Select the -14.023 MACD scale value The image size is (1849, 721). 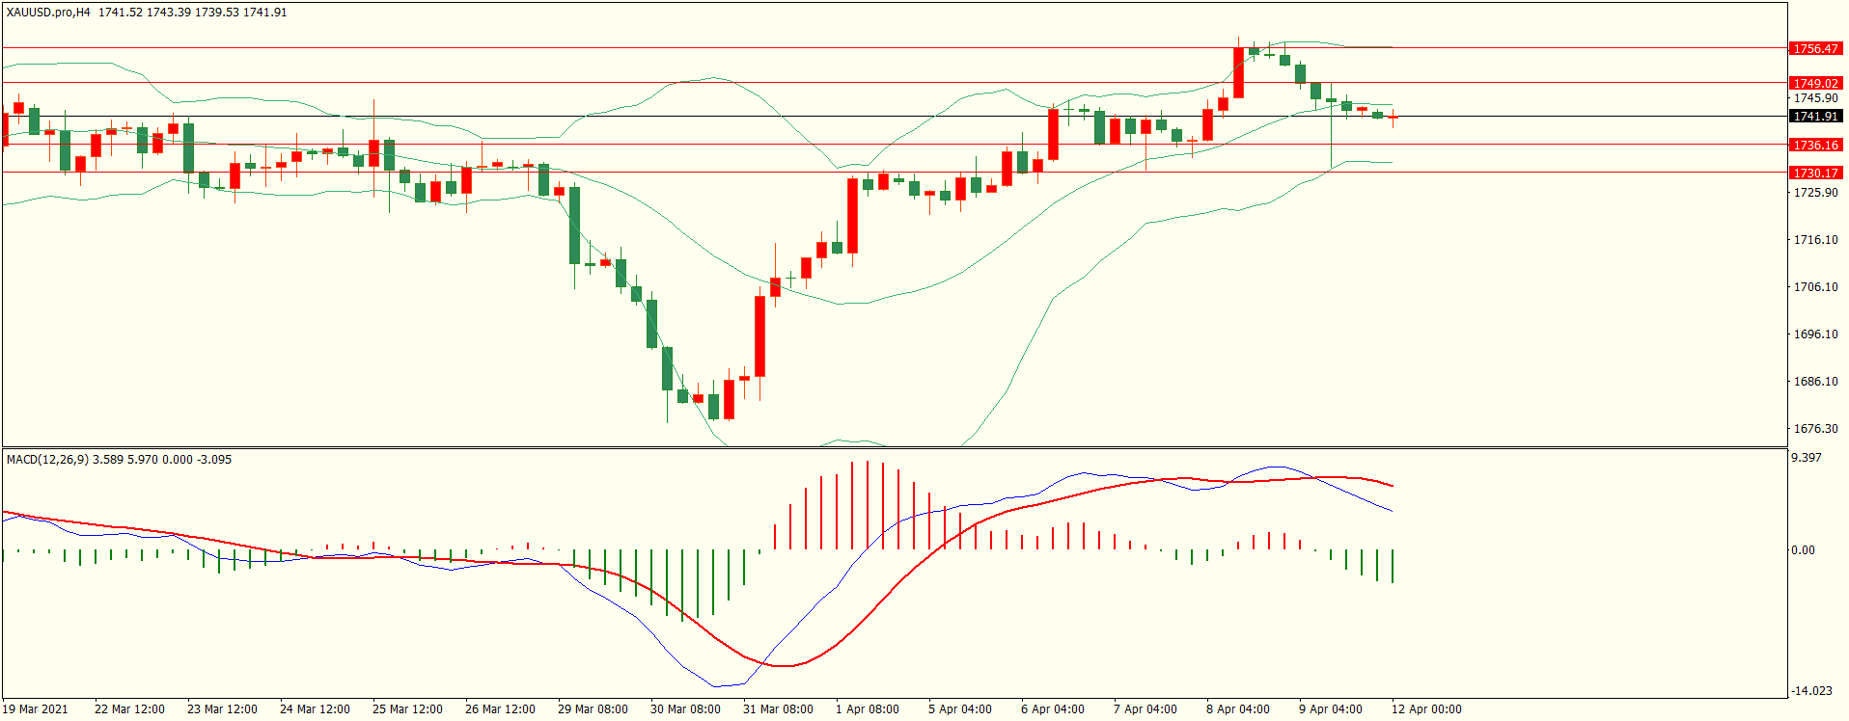(1810, 690)
